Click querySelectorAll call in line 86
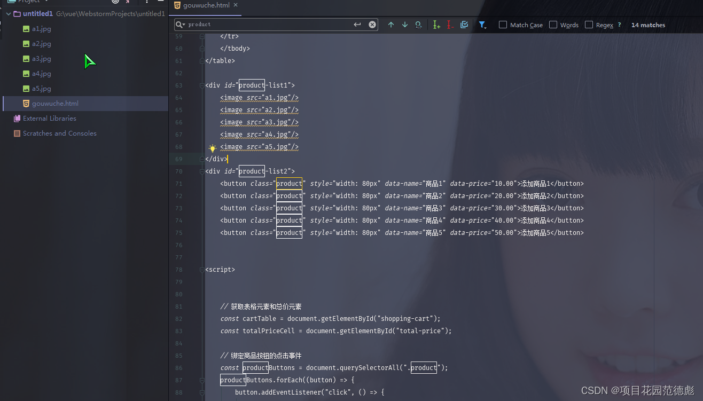Viewport: 703px width, 401px height. point(372,368)
